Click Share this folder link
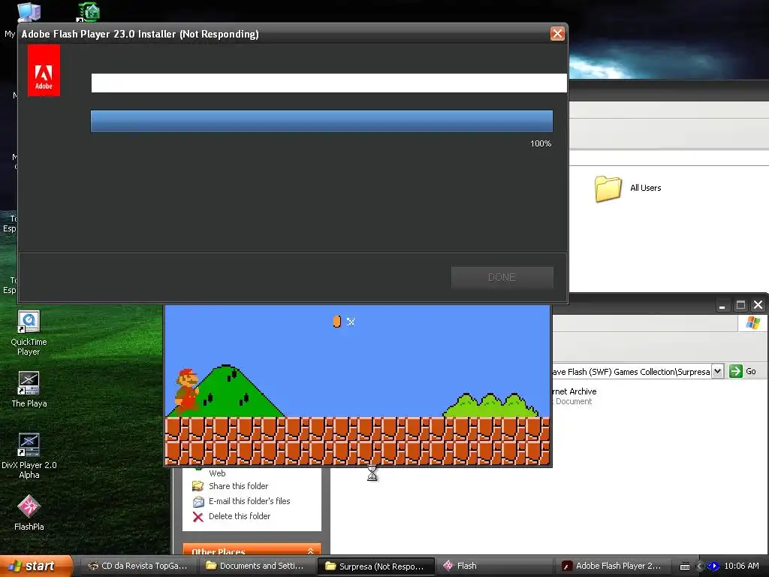 pyautogui.click(x=238, y=486)
